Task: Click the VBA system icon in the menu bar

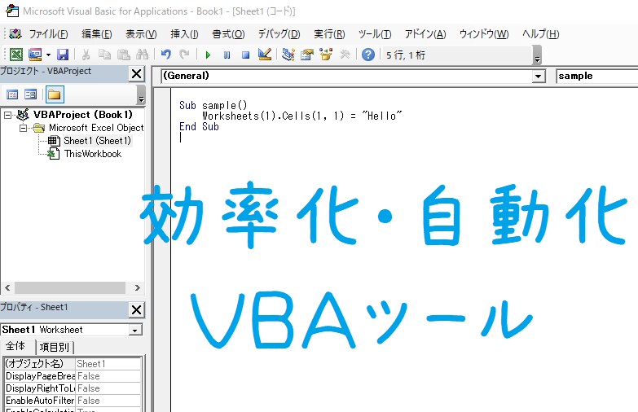Action: (x=15, y=33)
